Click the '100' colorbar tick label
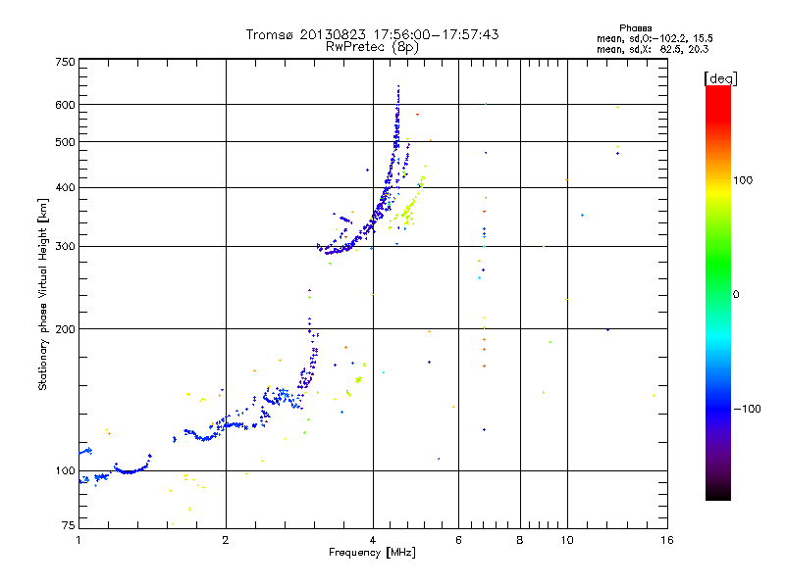 pyautogui.click(x=743, y=180)
